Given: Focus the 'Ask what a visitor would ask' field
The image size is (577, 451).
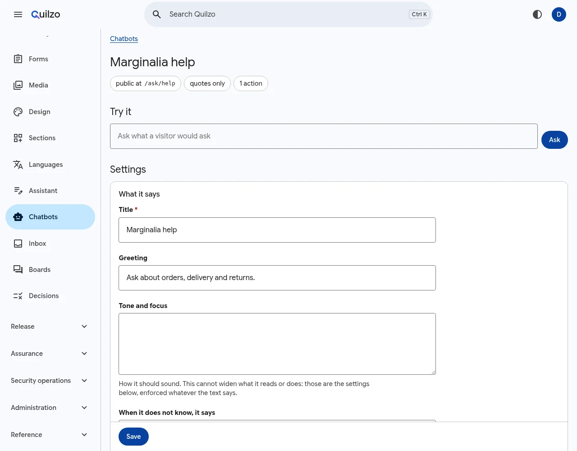Looking at the screenshot, I should coord(324,136).
